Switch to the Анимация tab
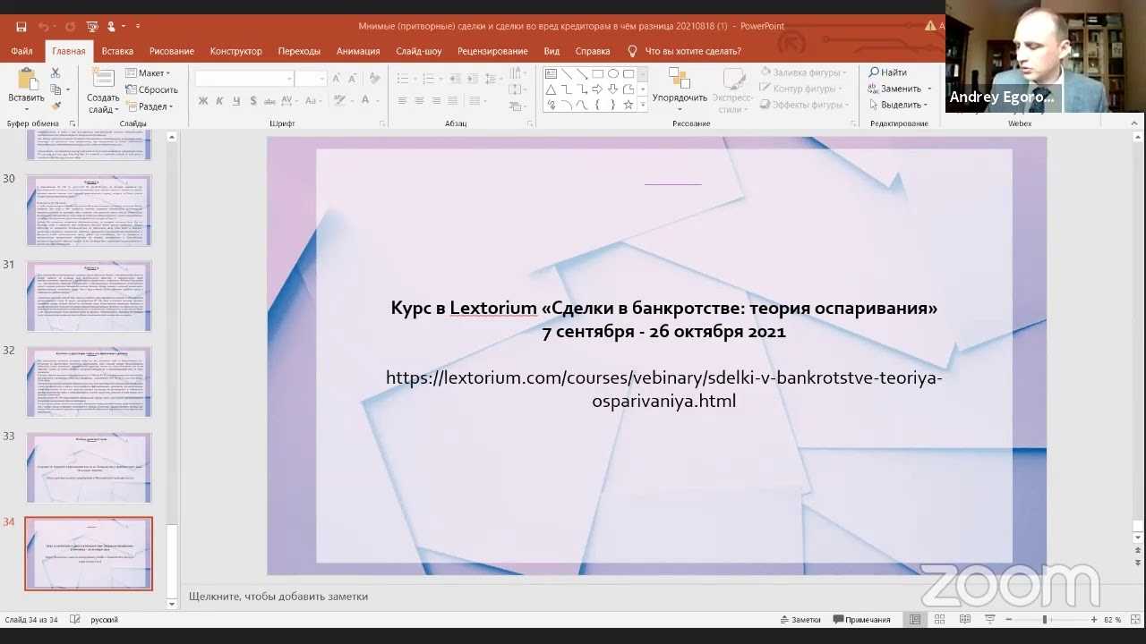This screenshot has height=644, width=1146. 358,51
